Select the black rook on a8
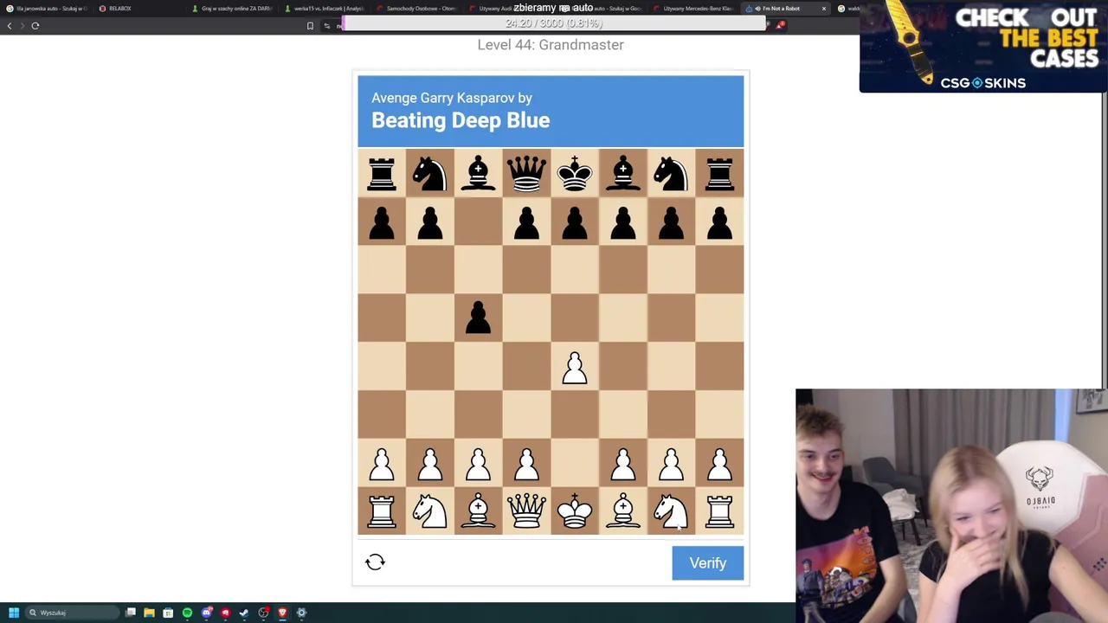This screenshot has height=623, width=1108. (x=382, y=174)
